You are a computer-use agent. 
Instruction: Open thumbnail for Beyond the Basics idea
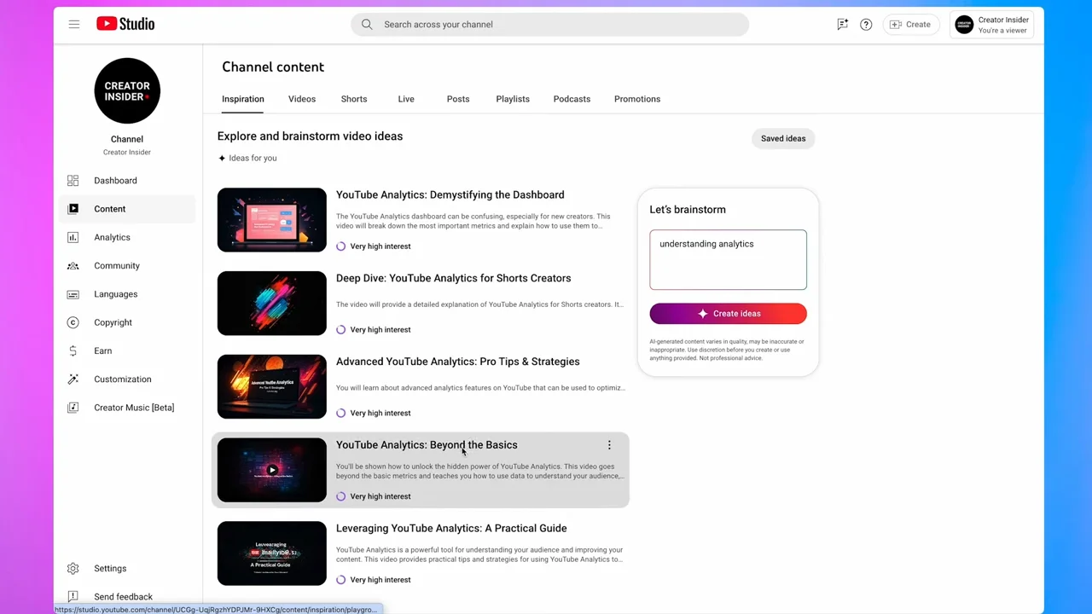coord(271,470)
